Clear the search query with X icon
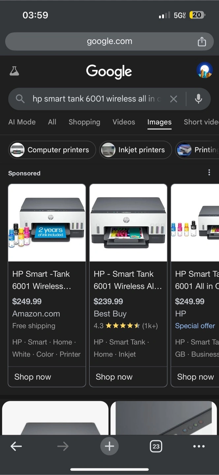The image size is (219, 475). [x=173, y=99]
